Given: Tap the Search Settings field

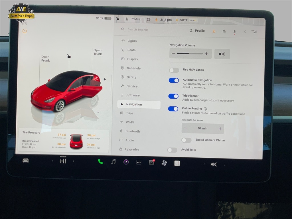Looking at the screenshot, I should 138,29.
